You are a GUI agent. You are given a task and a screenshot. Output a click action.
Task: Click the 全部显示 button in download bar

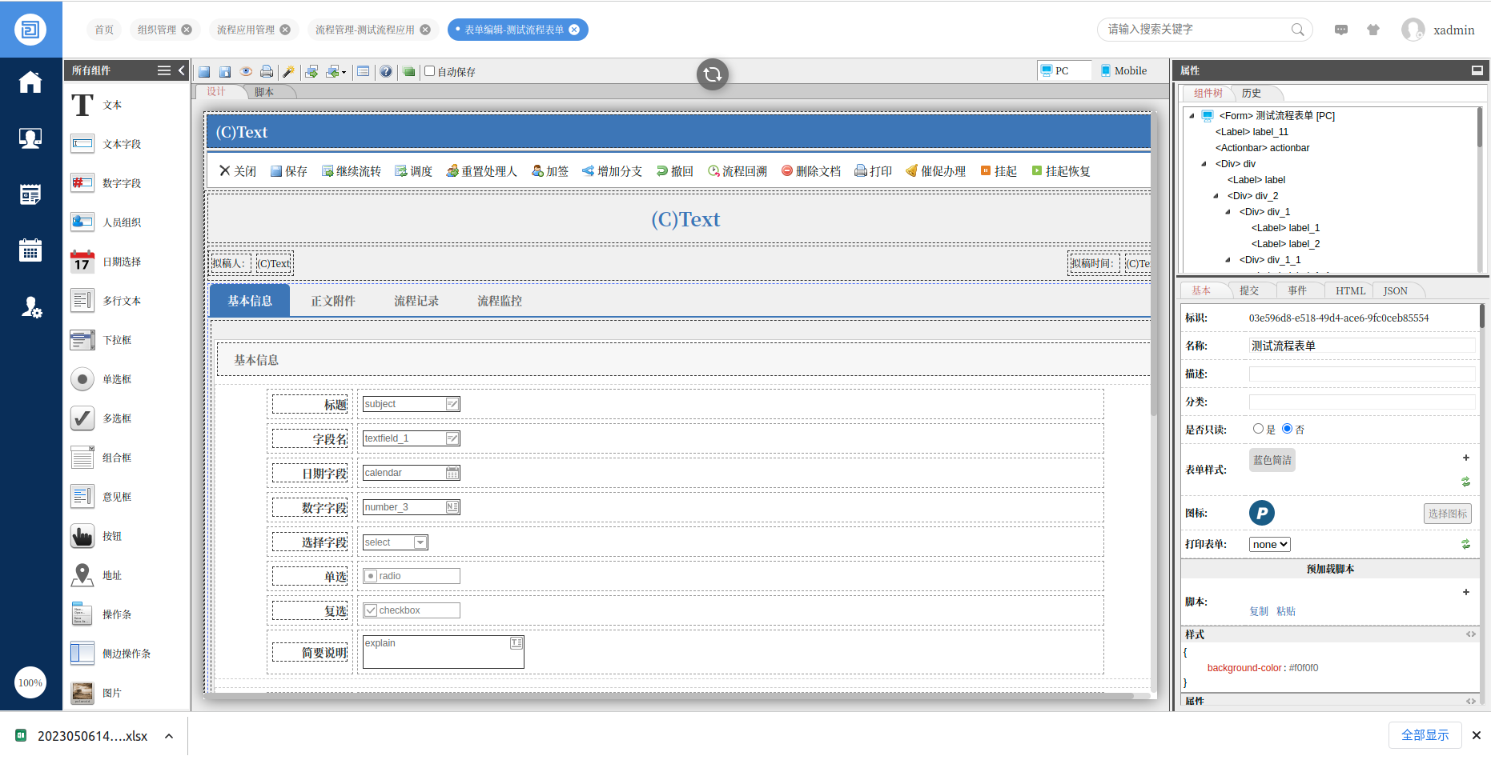(1425, 735)
